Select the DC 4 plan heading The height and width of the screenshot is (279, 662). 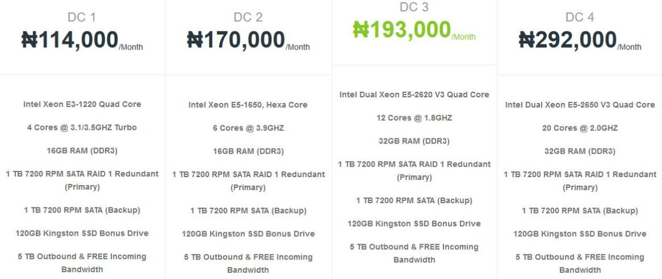tap(580, 17)
